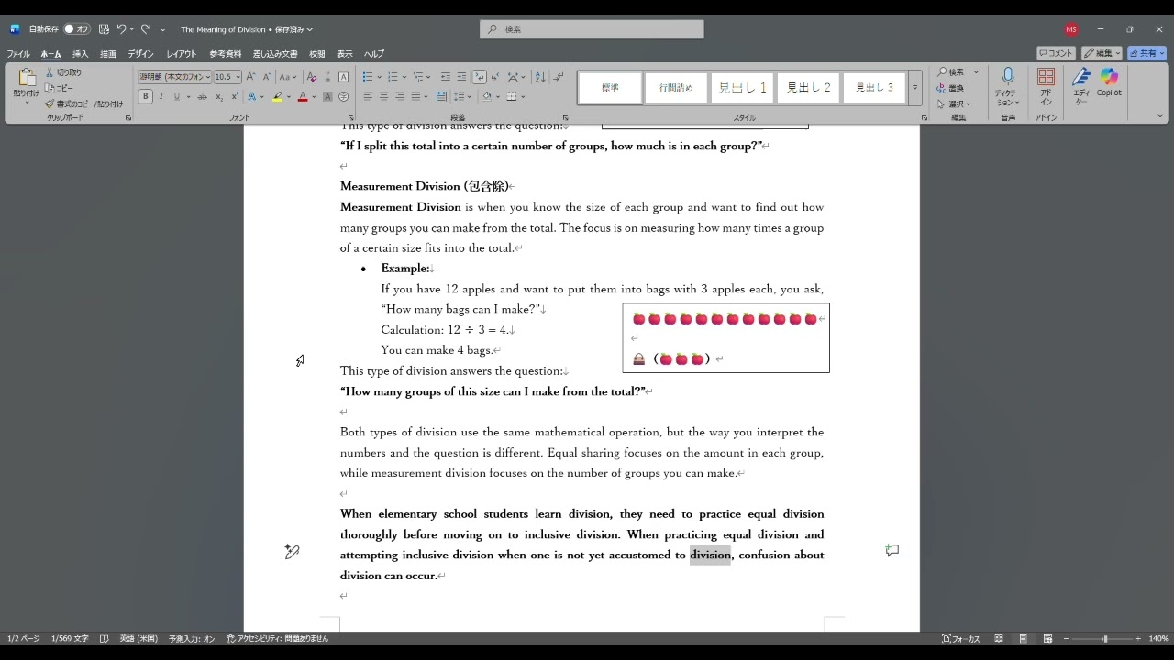Switch to the 挿入 (Insert) tab
The width and height of the screenshot is (1174, 660).
tap(81, 54)
